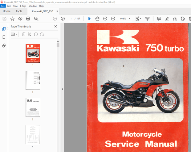Select the Kawasaki_GPZ_750 document tab
Image resolution: width=191 pixels, height=152 pixels.
coord(43,11)
